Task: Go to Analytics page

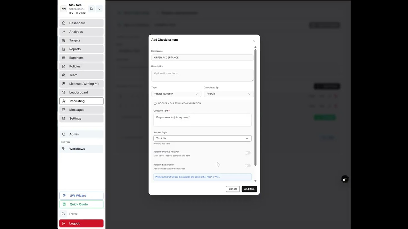Action: coord(81,31)
